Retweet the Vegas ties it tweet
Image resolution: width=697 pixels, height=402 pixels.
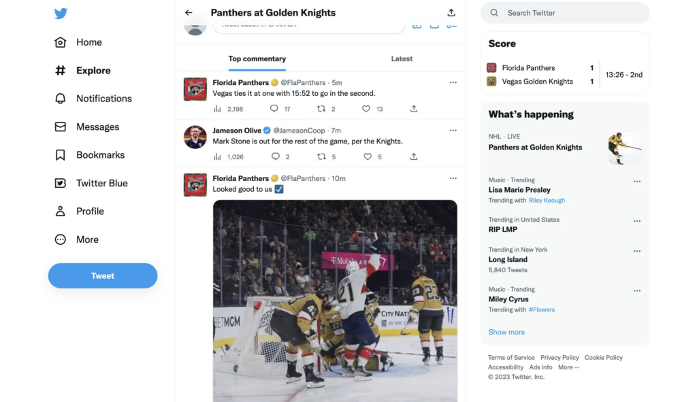click(x=321, y=109)
